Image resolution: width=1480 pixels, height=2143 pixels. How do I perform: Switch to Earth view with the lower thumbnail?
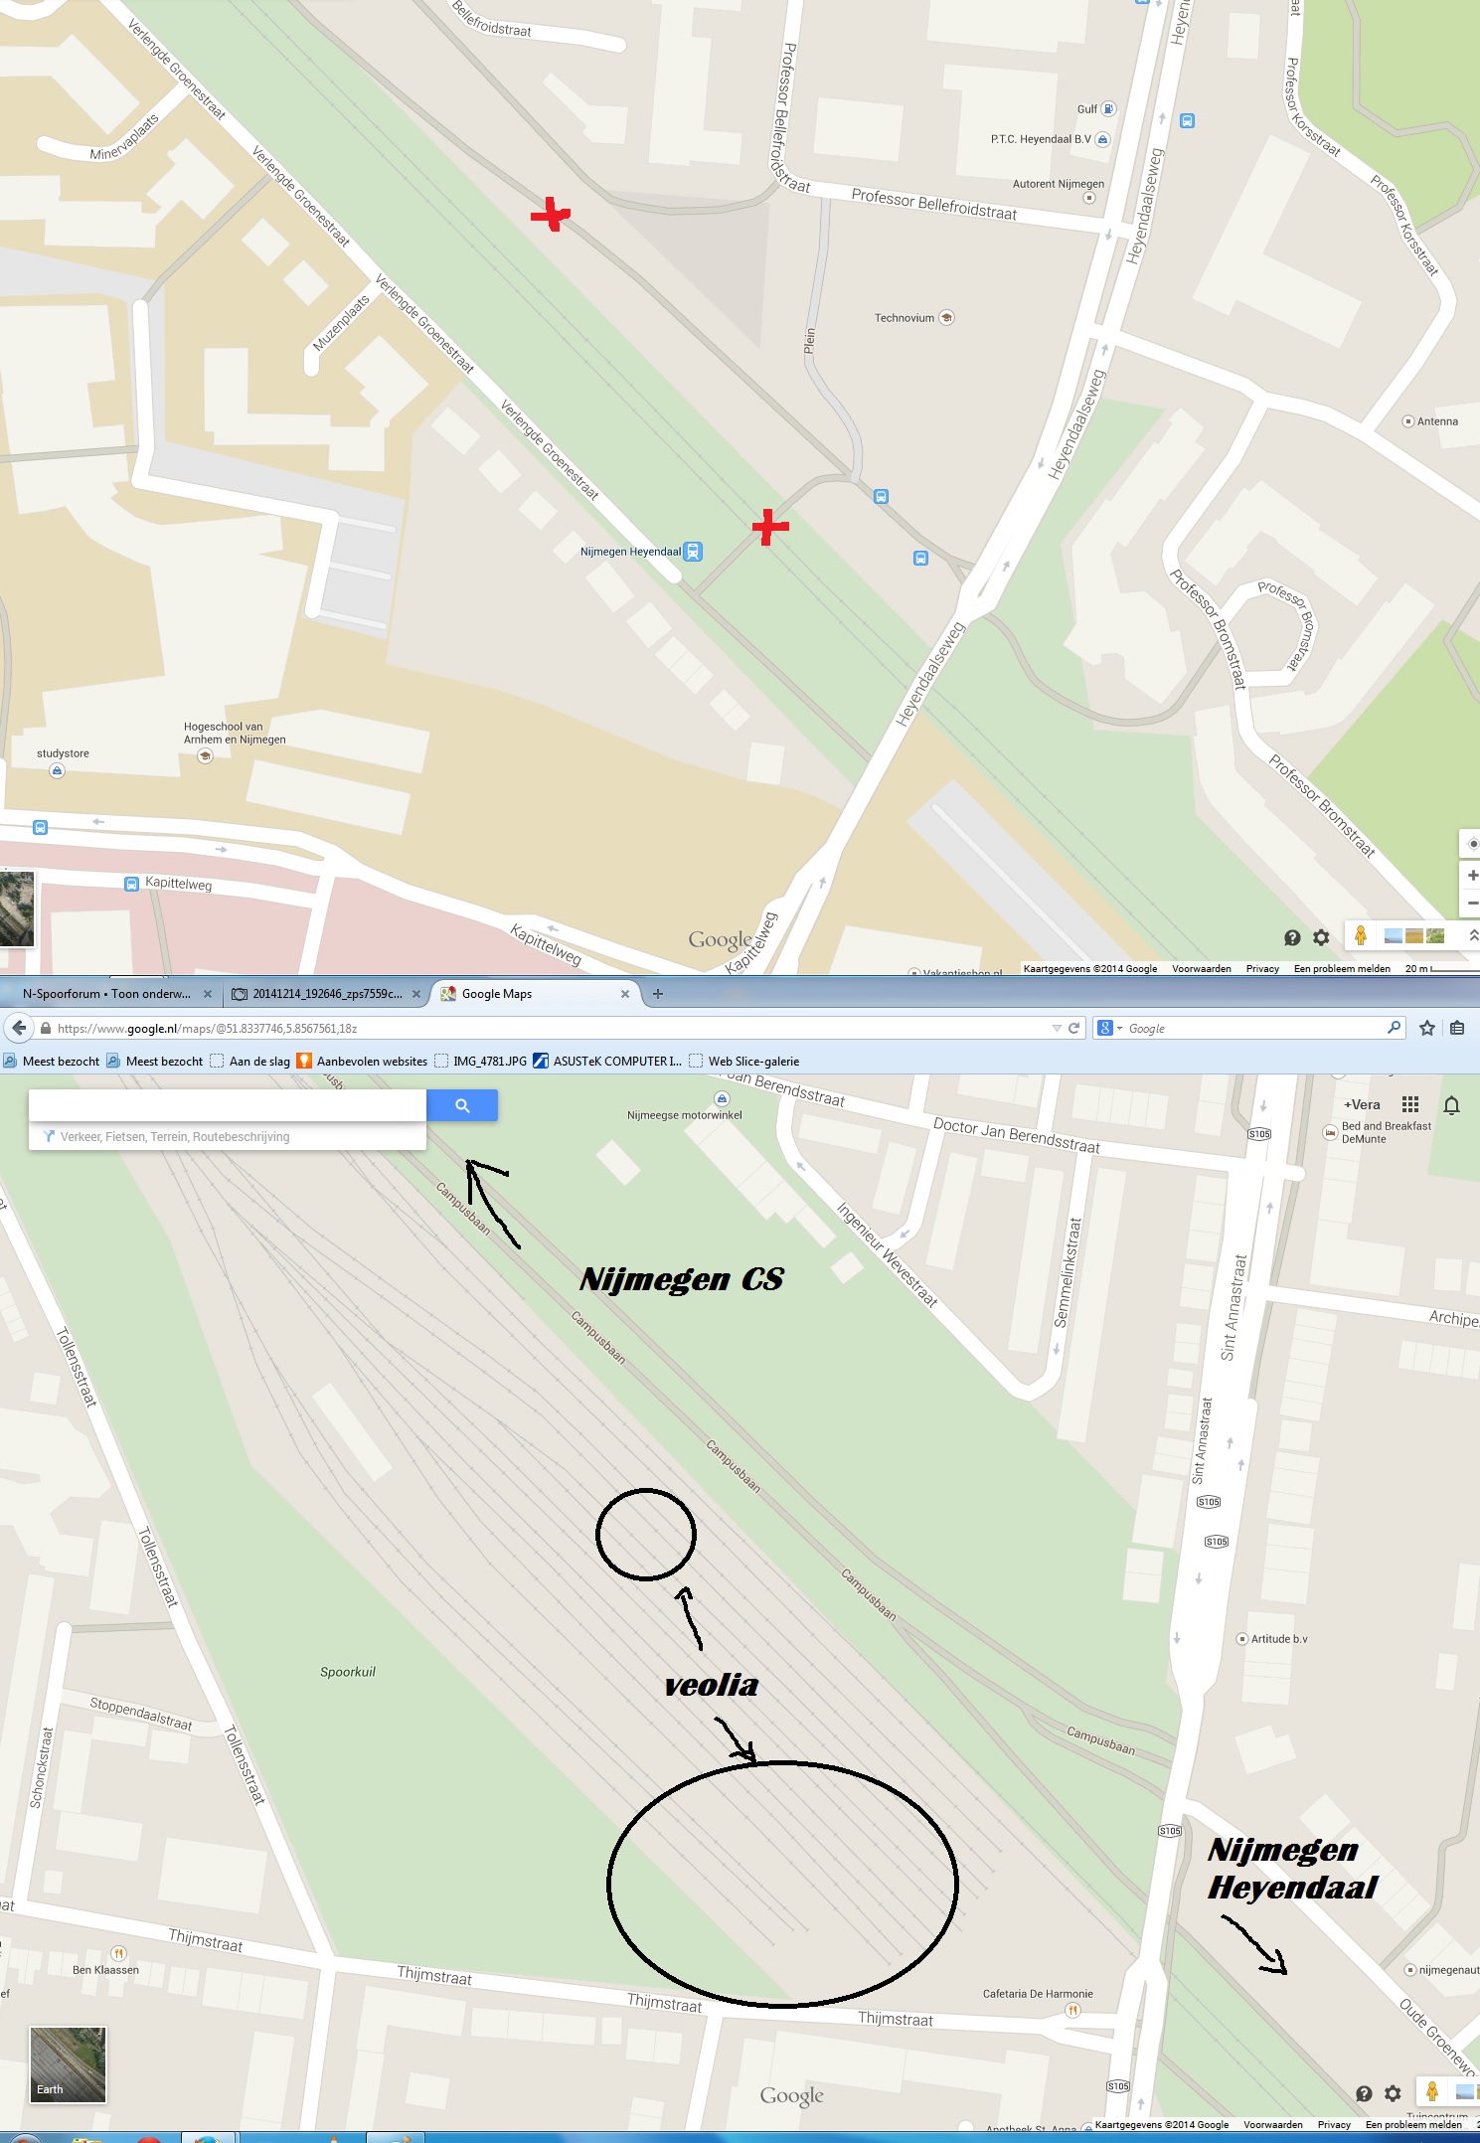68,2064
